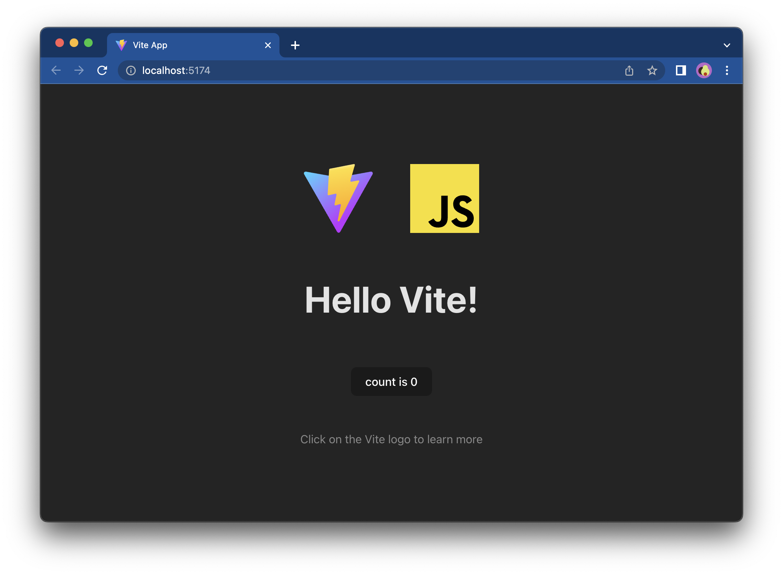Screen dimensions: 783x575
Task: Go forward using the forward arrow
Action: click(x=79, y=70)
